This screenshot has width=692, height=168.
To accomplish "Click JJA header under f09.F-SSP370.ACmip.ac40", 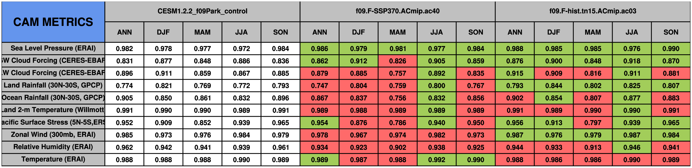I will (x=436, y=32).
